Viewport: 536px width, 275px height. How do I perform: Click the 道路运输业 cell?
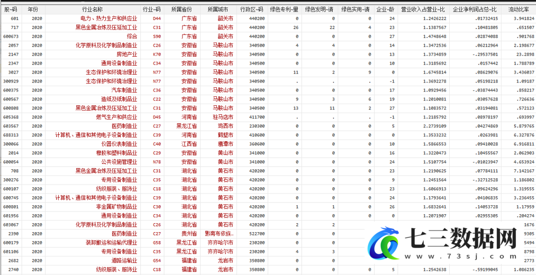[124, 260]
